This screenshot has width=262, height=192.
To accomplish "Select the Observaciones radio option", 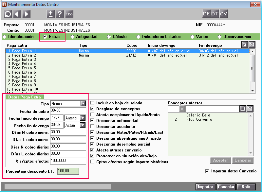I will pyautogui.click(x=219, y=37).
